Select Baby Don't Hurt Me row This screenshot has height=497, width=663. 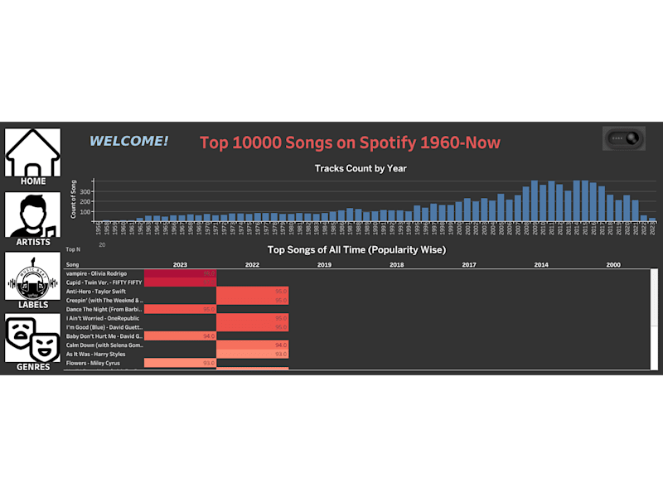(x=104, y=336)
